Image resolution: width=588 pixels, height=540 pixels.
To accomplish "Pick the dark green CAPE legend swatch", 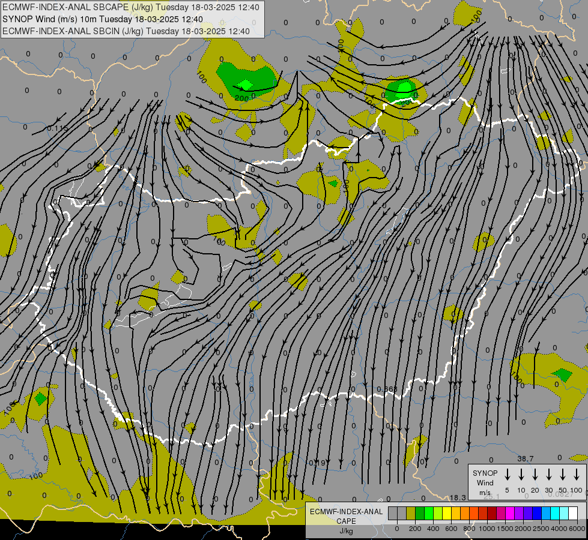I will tap(420, 514).
